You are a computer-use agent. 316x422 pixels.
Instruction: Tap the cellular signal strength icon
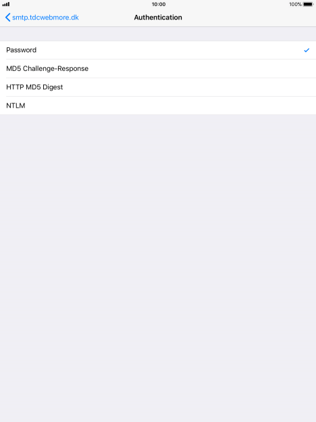(x=6, y=4)
